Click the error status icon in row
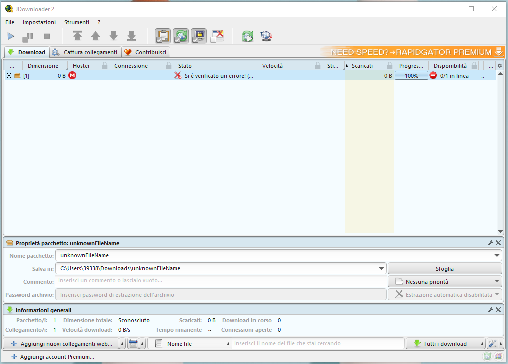Viewport: 508px width, 364px height. point(178,76)
